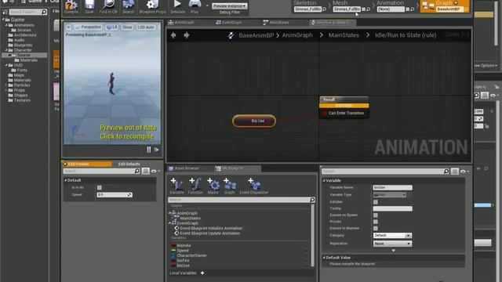502x282 pixels.
Task: Collapse the Variable section
Action: click(x=324, y=181)
